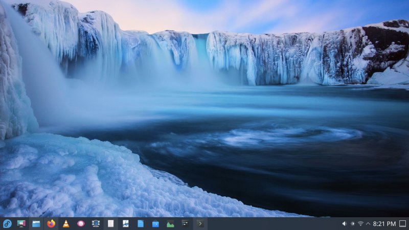The image size is (409, 230).
Task: Open the green graph system monitor icon
Action: coord(170,224)
